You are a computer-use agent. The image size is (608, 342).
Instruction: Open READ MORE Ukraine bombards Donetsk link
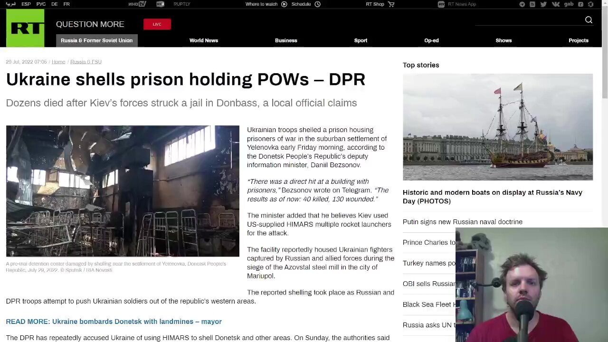(114, 322)
